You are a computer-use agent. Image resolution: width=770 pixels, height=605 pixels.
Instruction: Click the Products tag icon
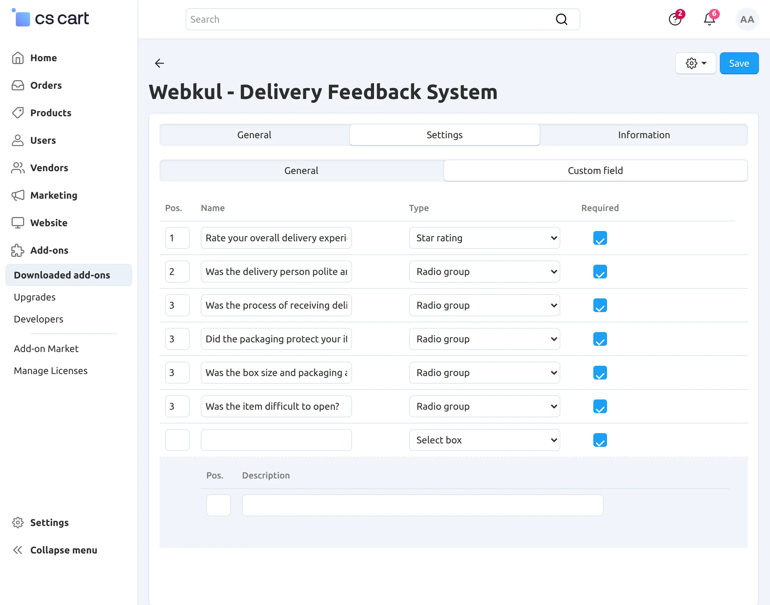[x=18, y=113]
